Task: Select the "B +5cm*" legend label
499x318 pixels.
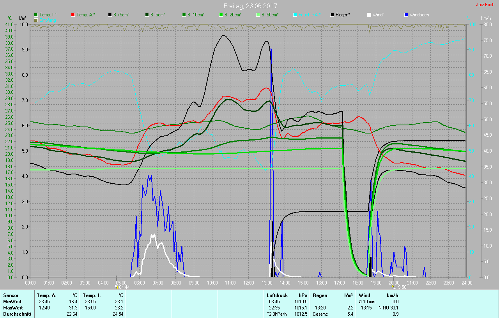Action: tap(121, 15)
